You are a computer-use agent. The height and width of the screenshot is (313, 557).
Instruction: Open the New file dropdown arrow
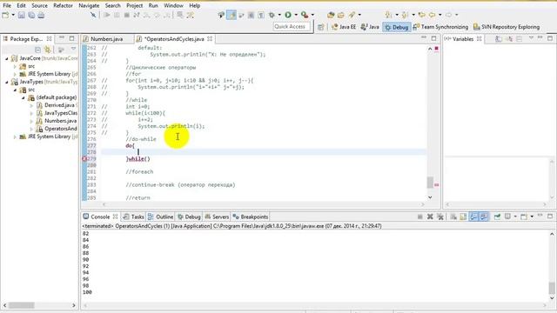13,15
